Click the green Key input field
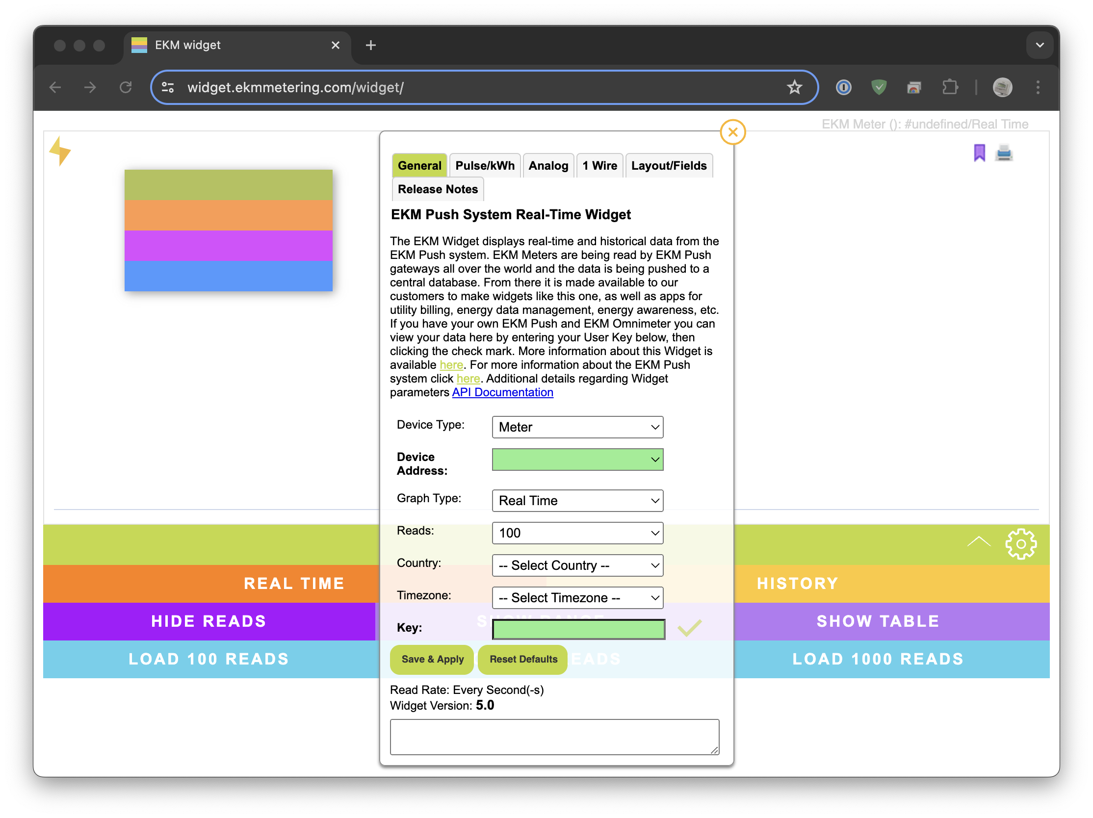Screen dimensions: 1093x818 pos(578,629)
